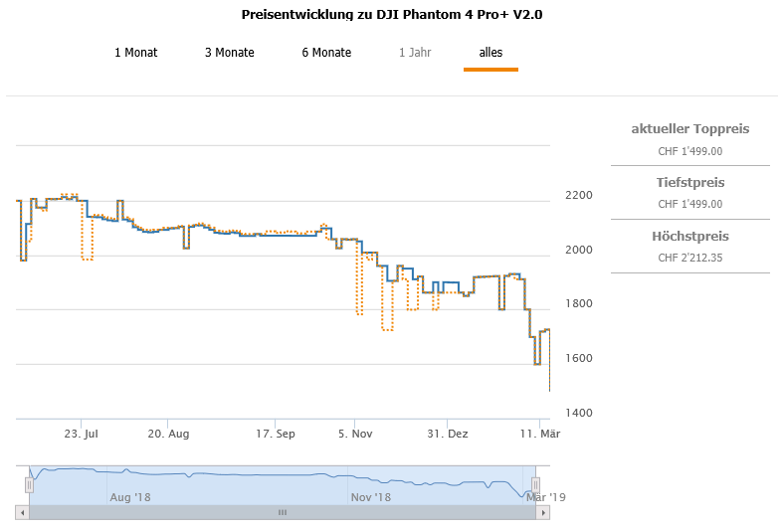Click the aktueller Toppreis heading
The height and width of the screenshot is (532, 783).
(x=690, y=129)
